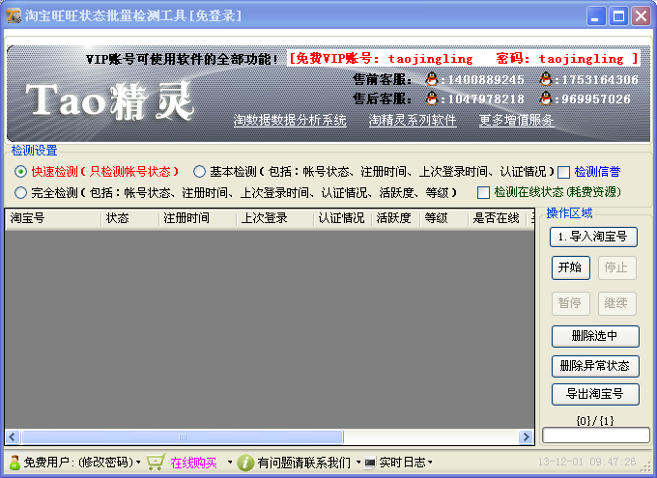Sort by 上次登录 column header
Screen dimensions: 657x478
(x=275, y=218)
